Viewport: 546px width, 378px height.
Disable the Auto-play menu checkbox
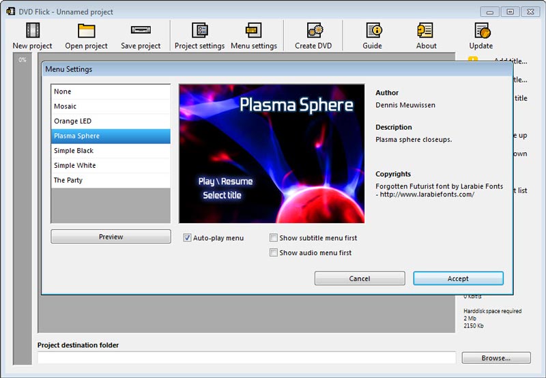pyautogui.click(x=188, y=238)
